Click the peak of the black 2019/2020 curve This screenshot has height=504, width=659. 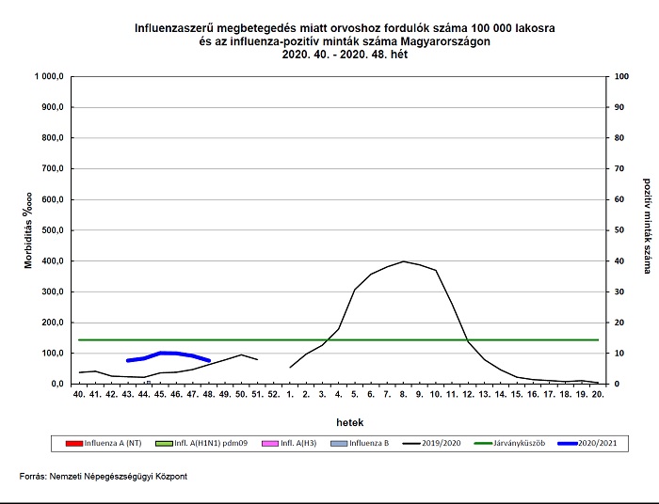click(403, 261)
